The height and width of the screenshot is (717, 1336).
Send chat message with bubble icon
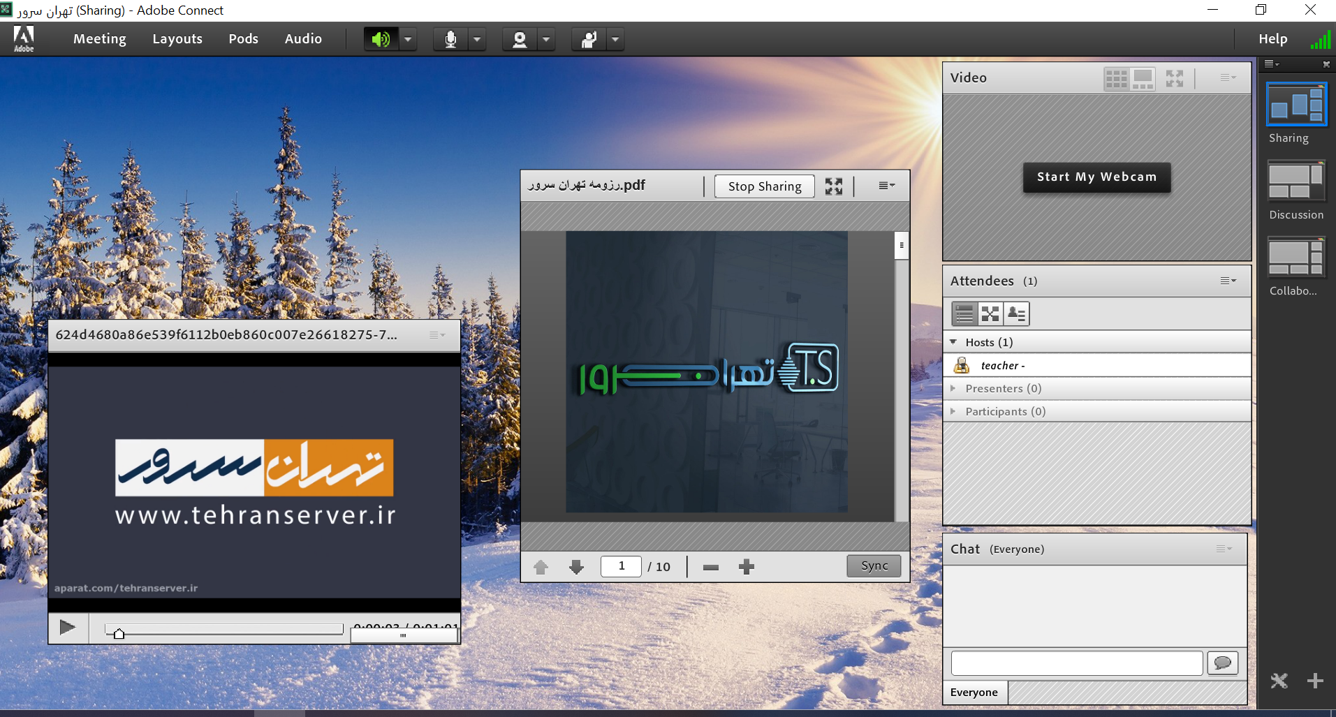pyautogui.click(x=1222, y=663)
